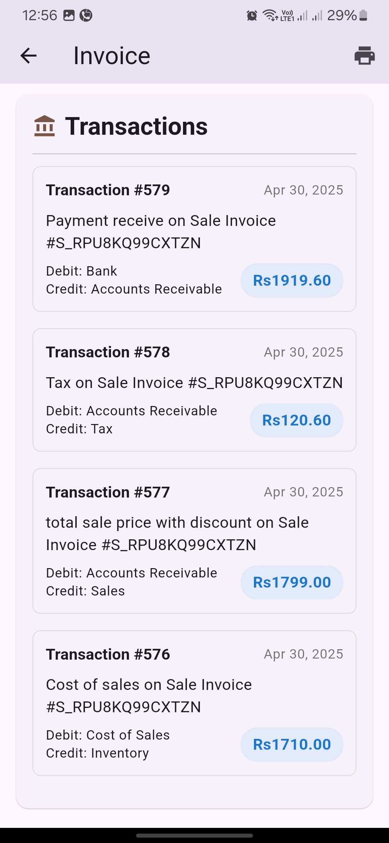Tap the back arrow icon
Image resolution: width=389 pixels, height=843 pixels.
28,56
